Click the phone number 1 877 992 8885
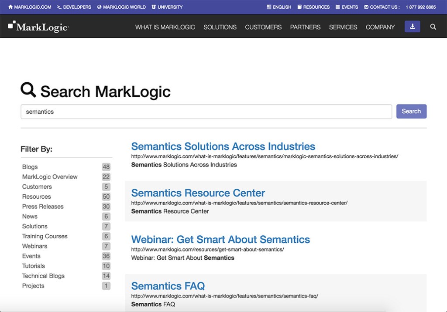Image resolution: width=447 pixels, height=312 pixels. (x=420, y=7)
